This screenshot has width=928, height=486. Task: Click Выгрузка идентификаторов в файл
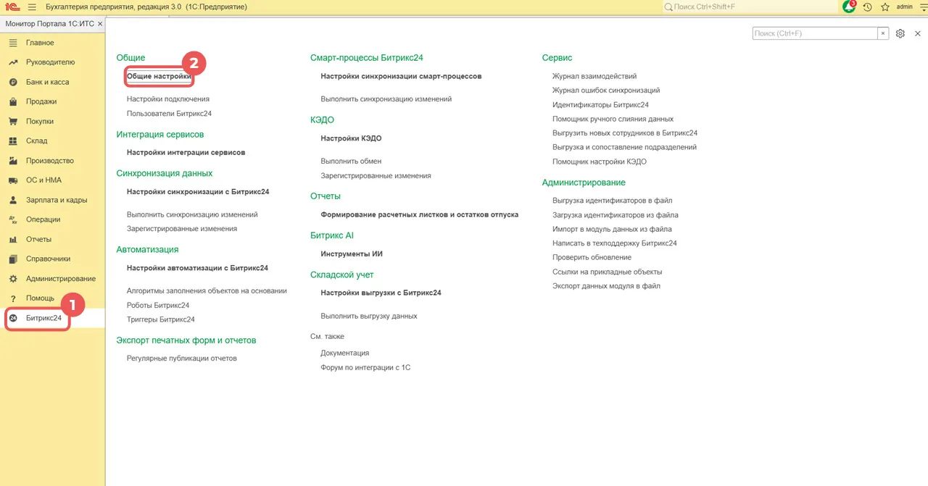click(x=613, y=201)
